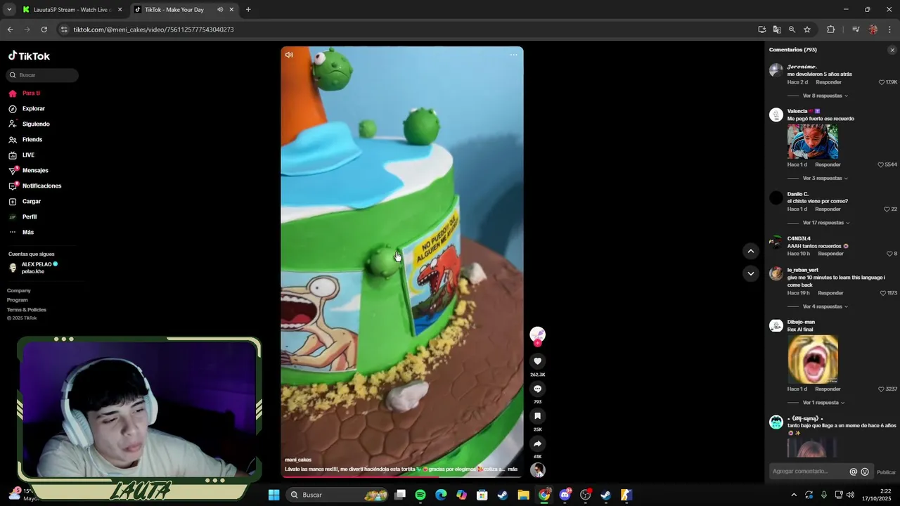
Task: Reply to Valencia's comment
Action: [828, 164]
